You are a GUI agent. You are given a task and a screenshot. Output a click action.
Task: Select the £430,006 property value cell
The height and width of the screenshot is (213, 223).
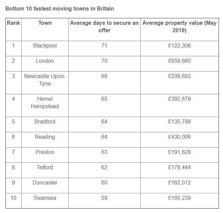179,137
